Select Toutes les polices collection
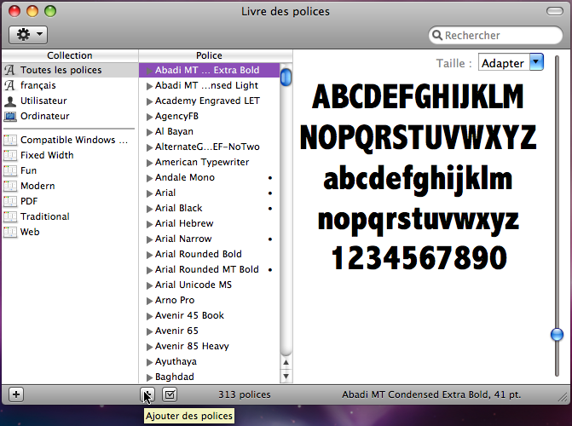 [x=60, y=70]
